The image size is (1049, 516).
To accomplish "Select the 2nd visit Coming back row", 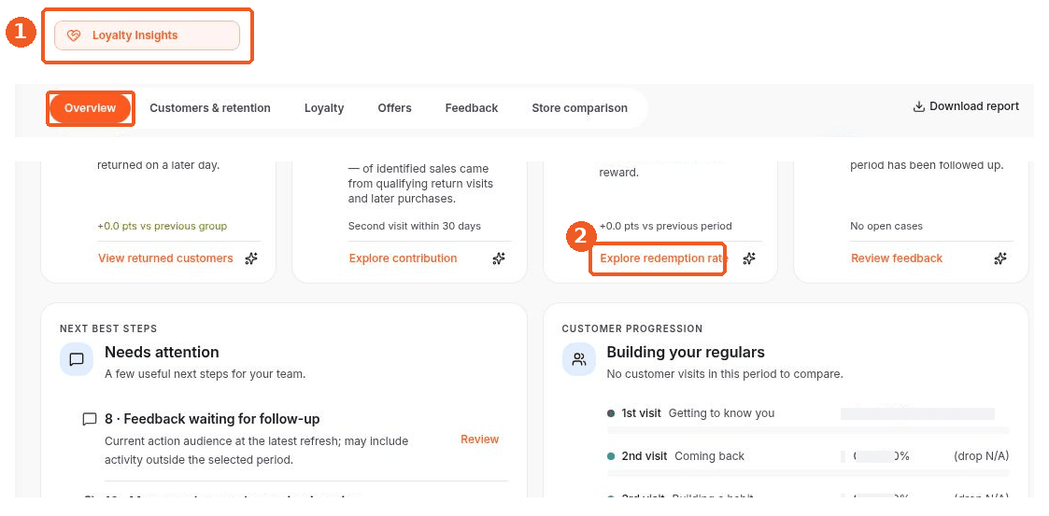I will point(808,463).
